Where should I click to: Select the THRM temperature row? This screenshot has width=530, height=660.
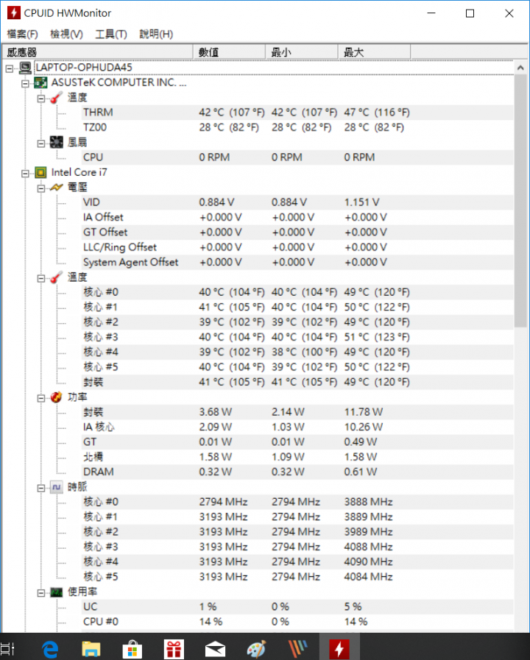(297, 113)
